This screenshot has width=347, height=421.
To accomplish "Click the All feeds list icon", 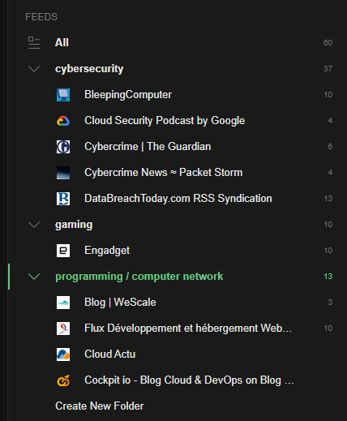I will coord(34,43).
